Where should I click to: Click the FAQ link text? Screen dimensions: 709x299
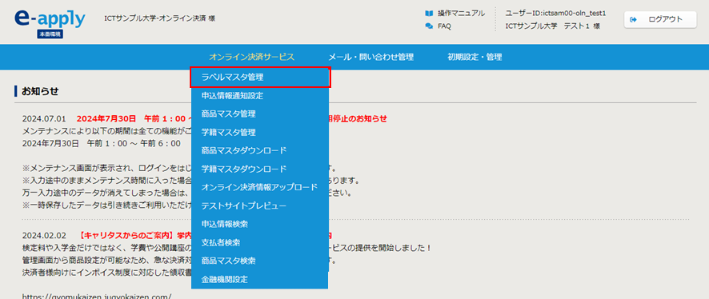click(x=444, y=26)
